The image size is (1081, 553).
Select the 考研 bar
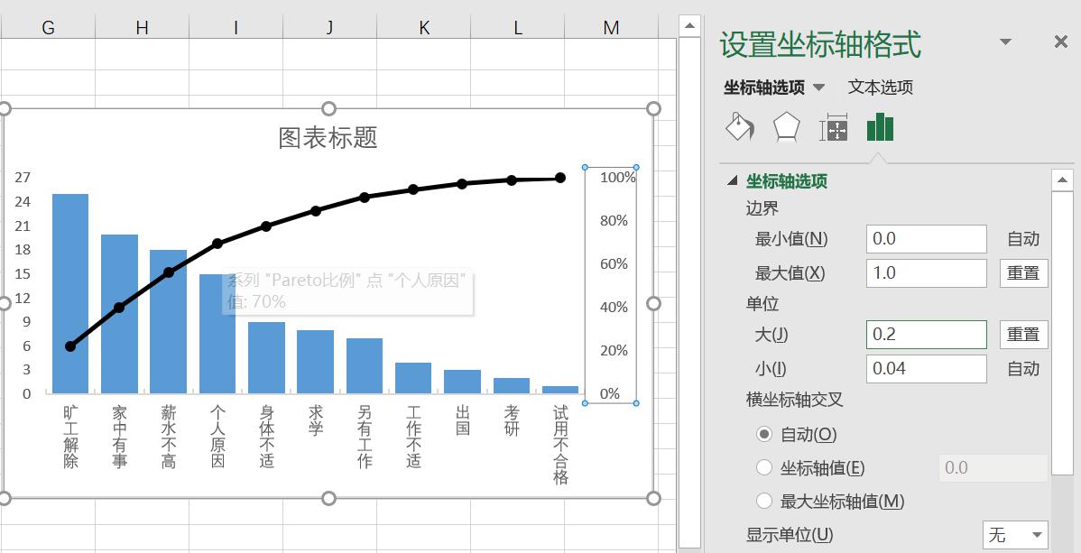point(512,386)
